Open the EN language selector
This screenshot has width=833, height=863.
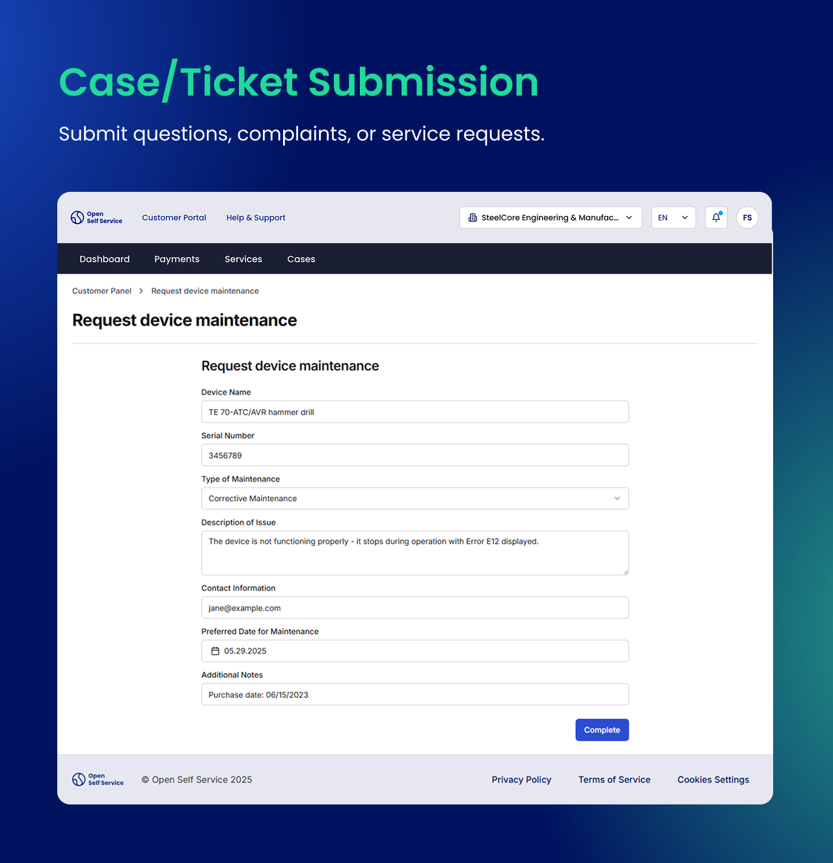pos(674,217)
